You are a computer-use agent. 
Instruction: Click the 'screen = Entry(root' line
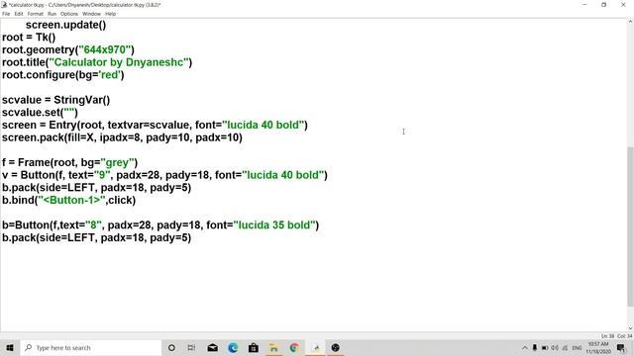(x=155, y=126)
